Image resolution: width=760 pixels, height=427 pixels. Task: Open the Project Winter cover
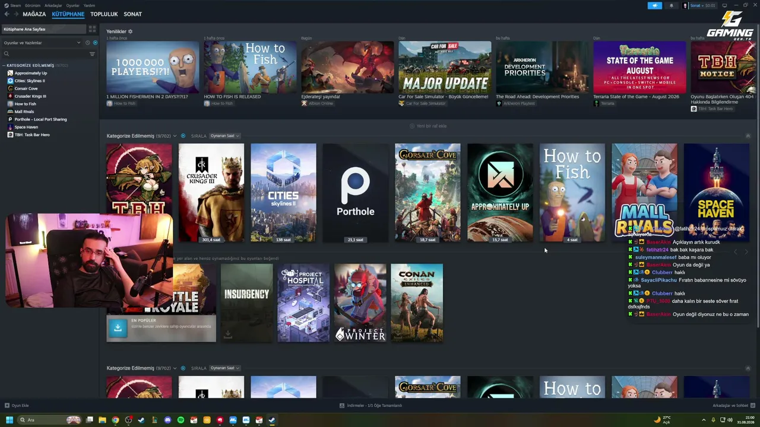click(x=360, y=303)
